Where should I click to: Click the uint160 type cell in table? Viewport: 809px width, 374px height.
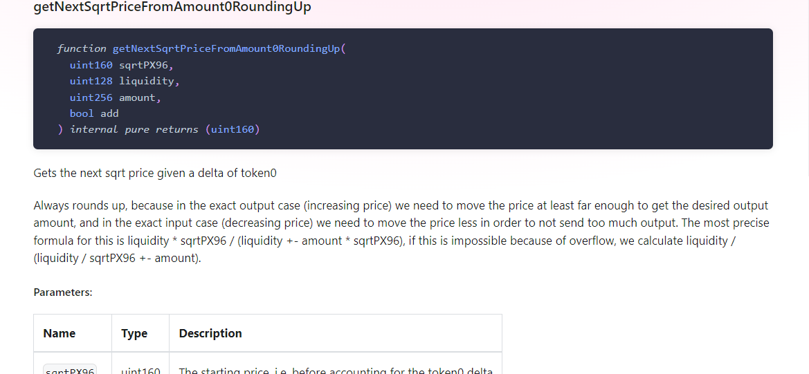(x=140, y=370)
